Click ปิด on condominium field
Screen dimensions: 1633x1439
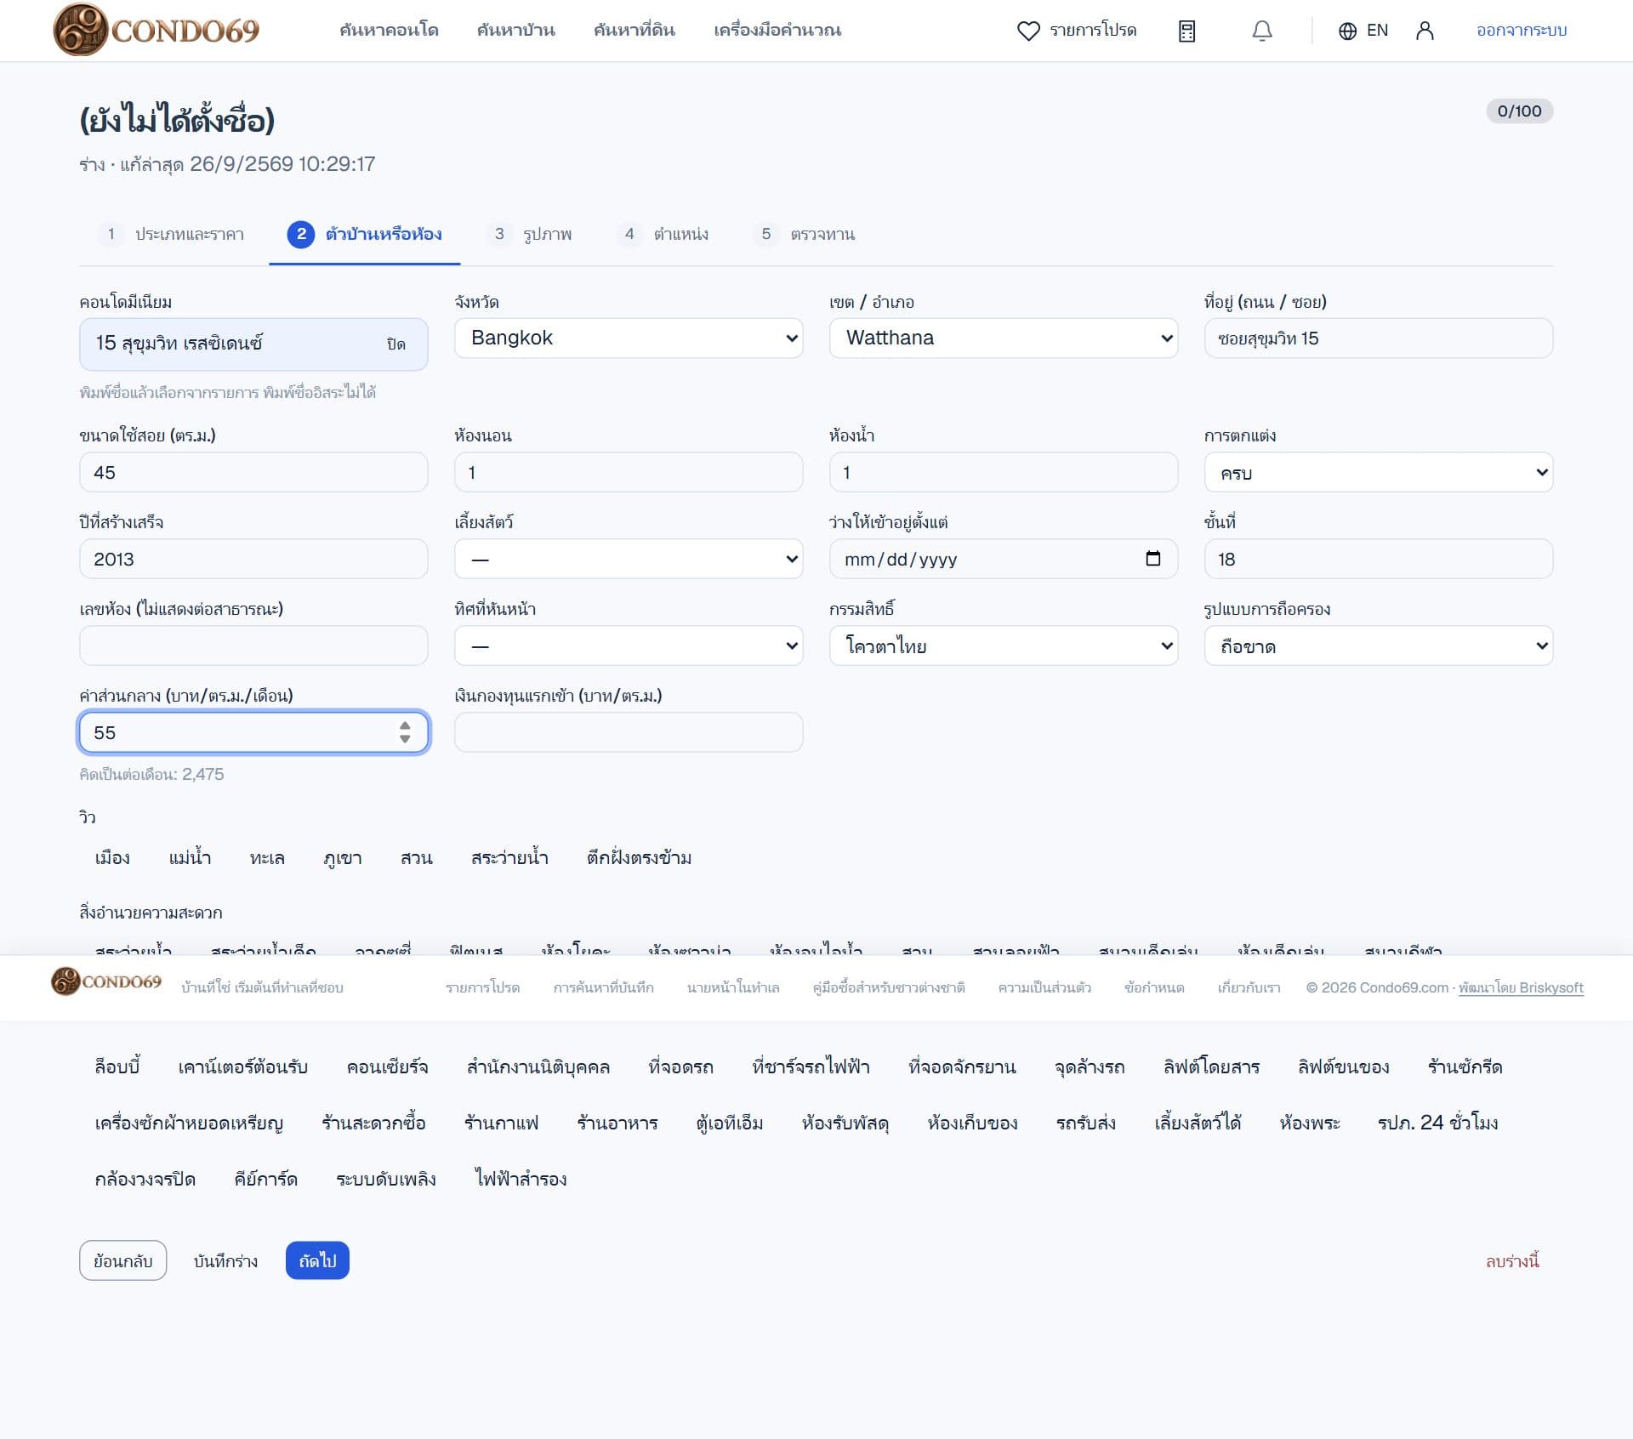pyautogui.click(x=395, y=344)
